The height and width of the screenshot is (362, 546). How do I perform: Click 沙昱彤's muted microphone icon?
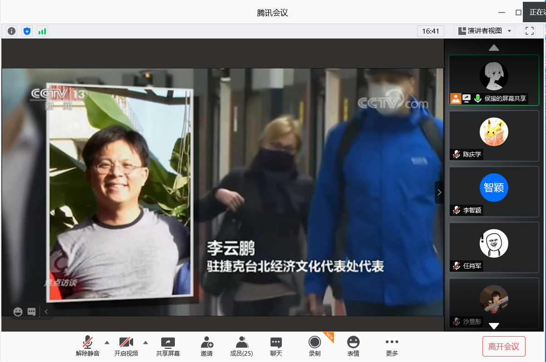457,322
